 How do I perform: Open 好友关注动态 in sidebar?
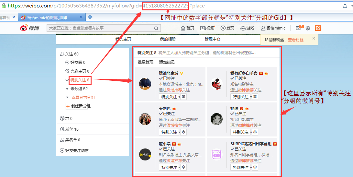74,151
